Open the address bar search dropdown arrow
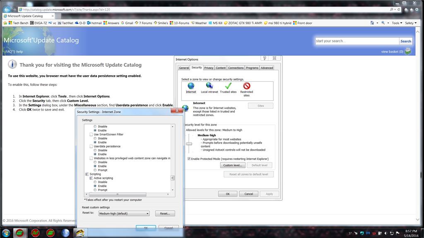 (x=395, y=10)
